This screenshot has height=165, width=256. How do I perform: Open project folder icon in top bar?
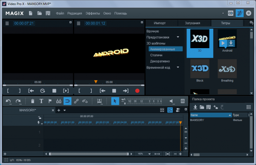[39, 13]
